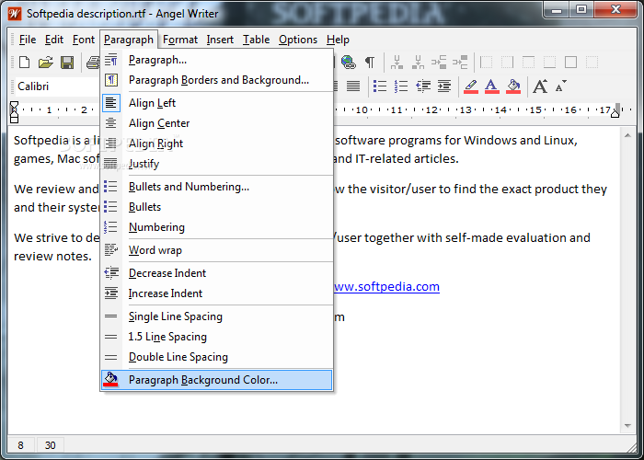644x460 pixels.
Task: Click the toolbar decrease indent icon
Action: [x=422, y=86]
